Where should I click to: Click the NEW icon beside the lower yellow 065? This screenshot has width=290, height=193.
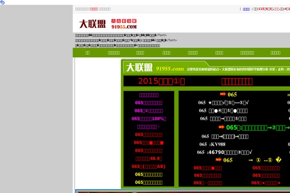[218, 160]
